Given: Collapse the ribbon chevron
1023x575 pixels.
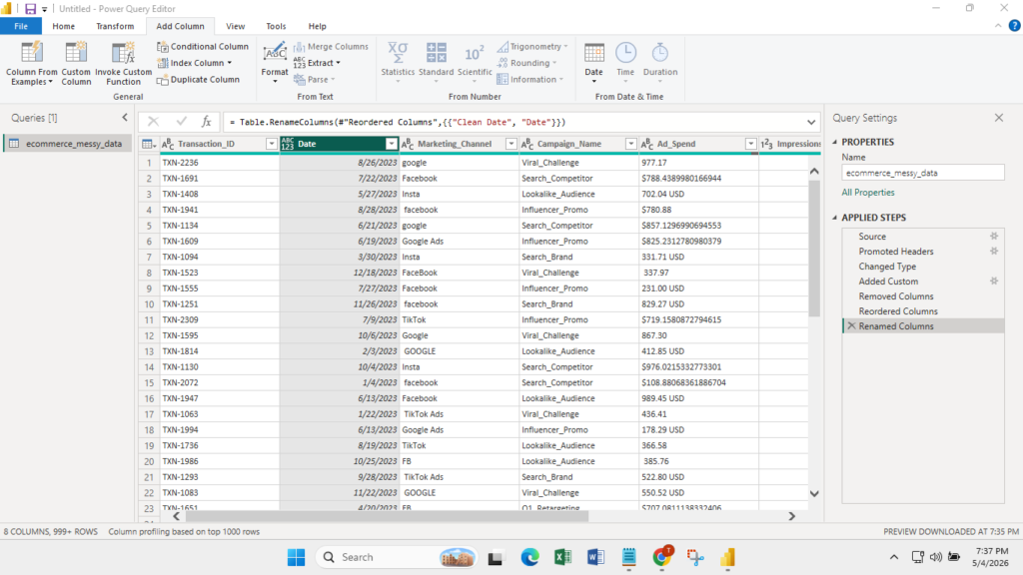Looking at the screenshot, I should pos(998,26).
